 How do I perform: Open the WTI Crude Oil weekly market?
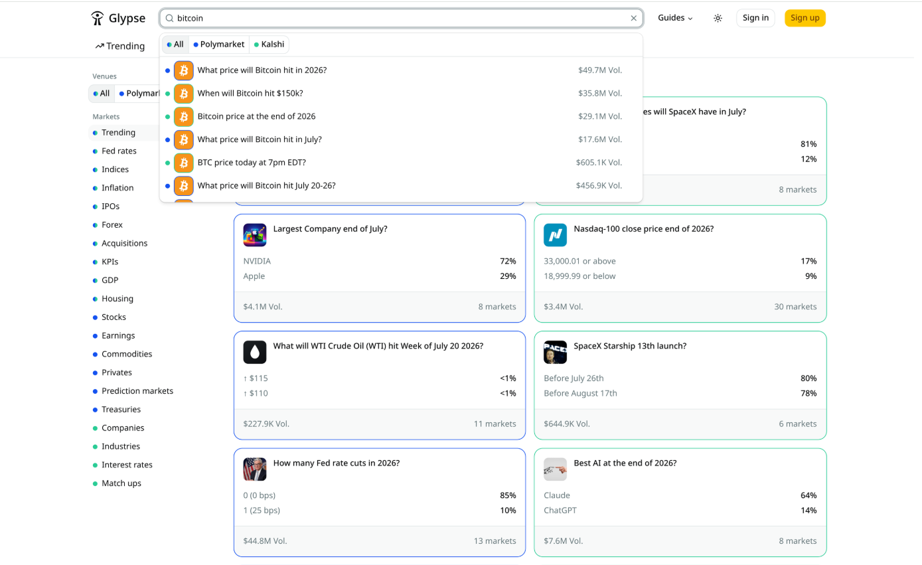point(378,347)
